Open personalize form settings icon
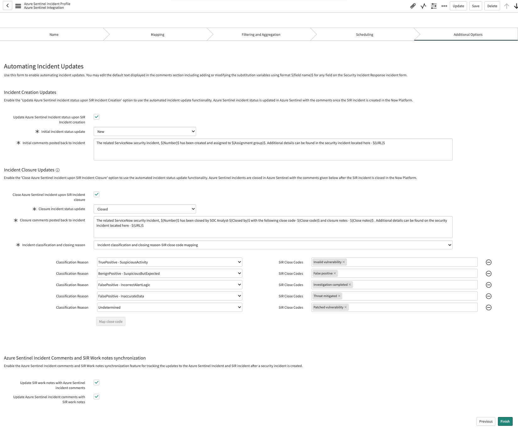This screenshot has width=518, height=428. coord(434,6)
